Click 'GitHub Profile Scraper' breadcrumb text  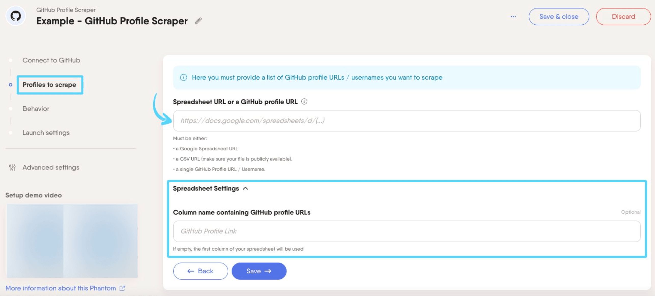[x=66, y=10]
